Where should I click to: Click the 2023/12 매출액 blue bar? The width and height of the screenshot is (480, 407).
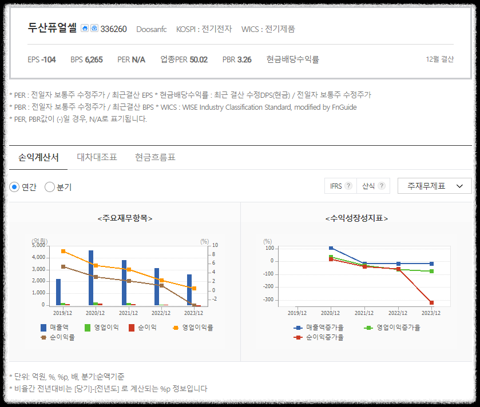pyautogui.click(x=189, y=290)
